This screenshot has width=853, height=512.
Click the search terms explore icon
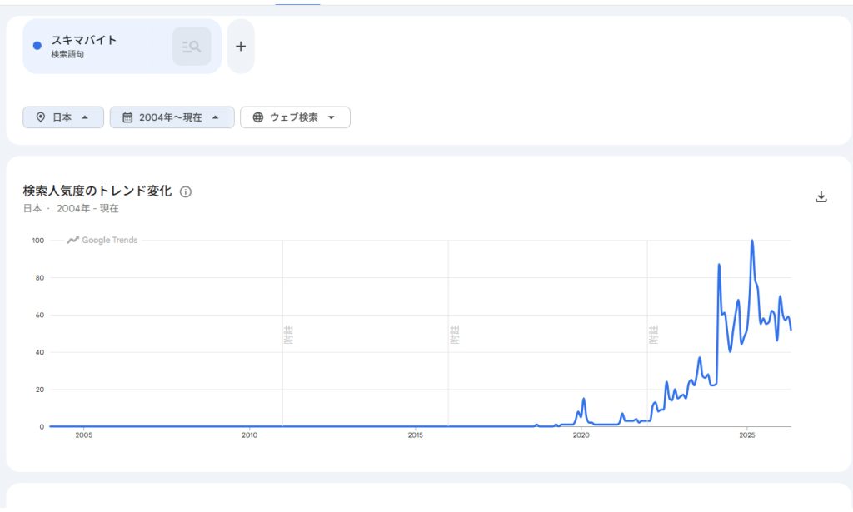pyautogui.click(x=192, y=47)
